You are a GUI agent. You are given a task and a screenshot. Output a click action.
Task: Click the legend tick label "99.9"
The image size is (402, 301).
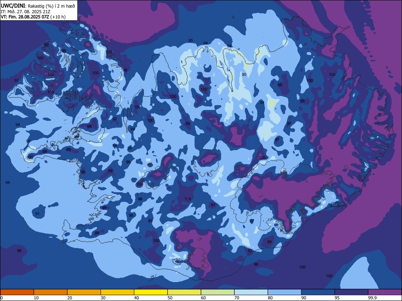(372, 298)
